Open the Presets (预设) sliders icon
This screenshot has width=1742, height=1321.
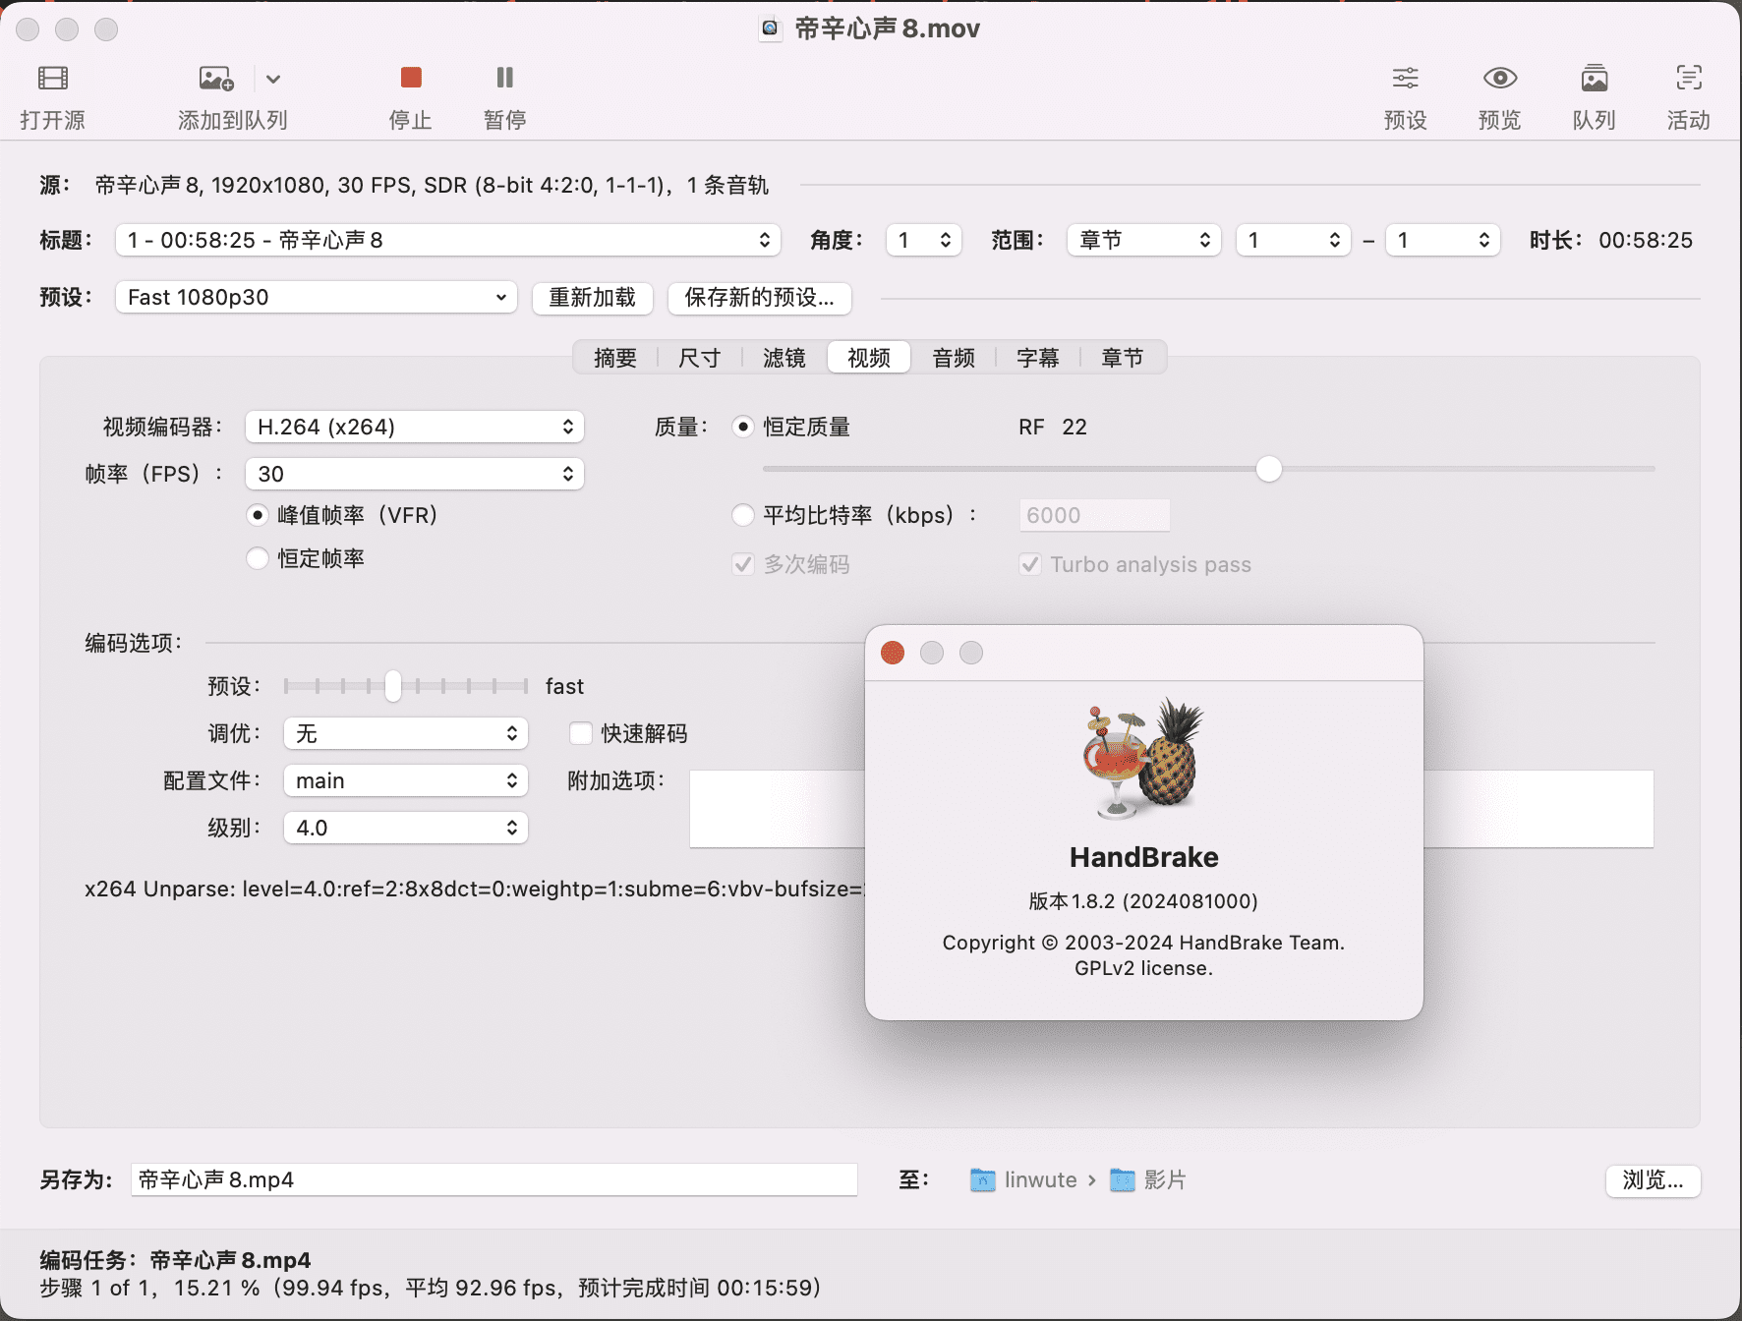click(x=1406, y=78)
